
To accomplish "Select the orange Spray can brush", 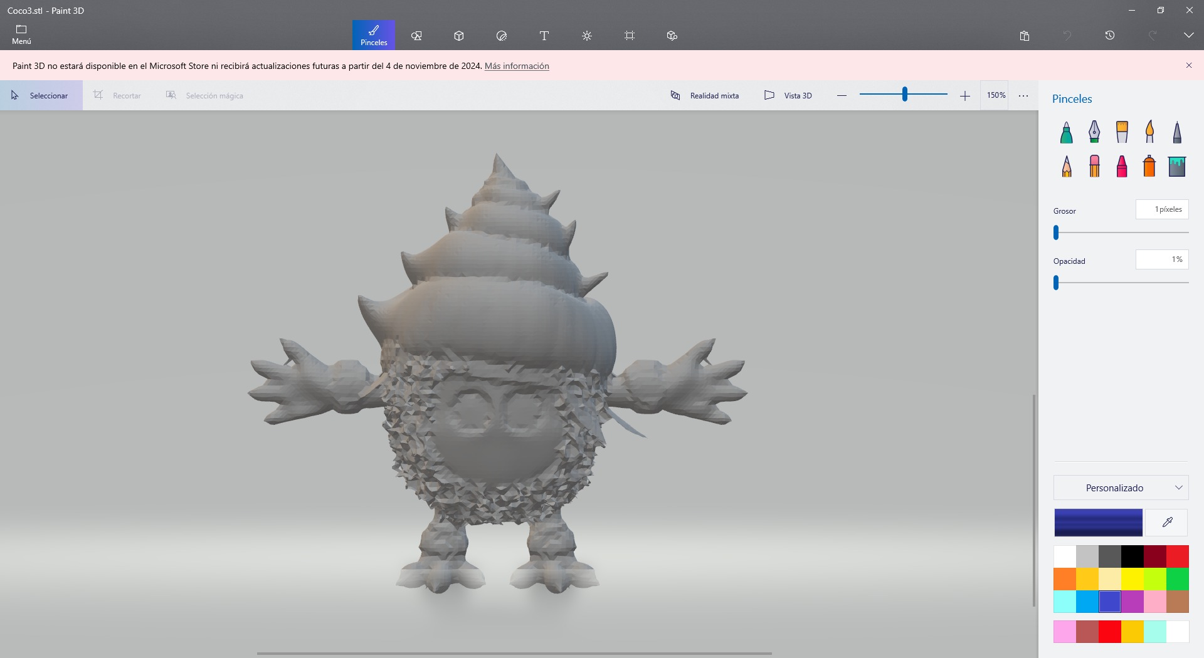I will pyautogui.click(x=1149, y=166).
